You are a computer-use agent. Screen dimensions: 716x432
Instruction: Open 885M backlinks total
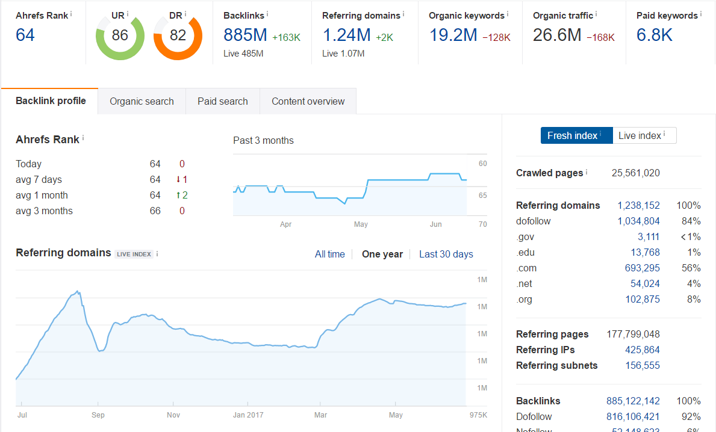point(245,35)
